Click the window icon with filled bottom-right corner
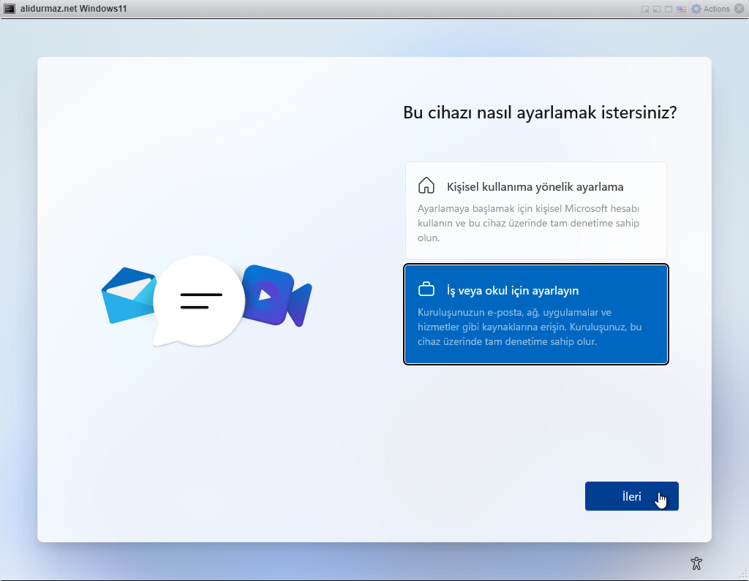The image size is (749, 581). pyautogui.click(x=645, y=9)
